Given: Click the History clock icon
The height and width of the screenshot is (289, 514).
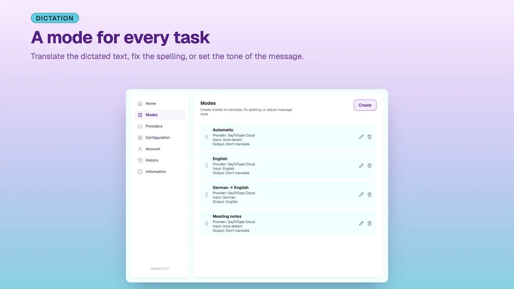Looking at the screenshot, I should coord(140,160).
